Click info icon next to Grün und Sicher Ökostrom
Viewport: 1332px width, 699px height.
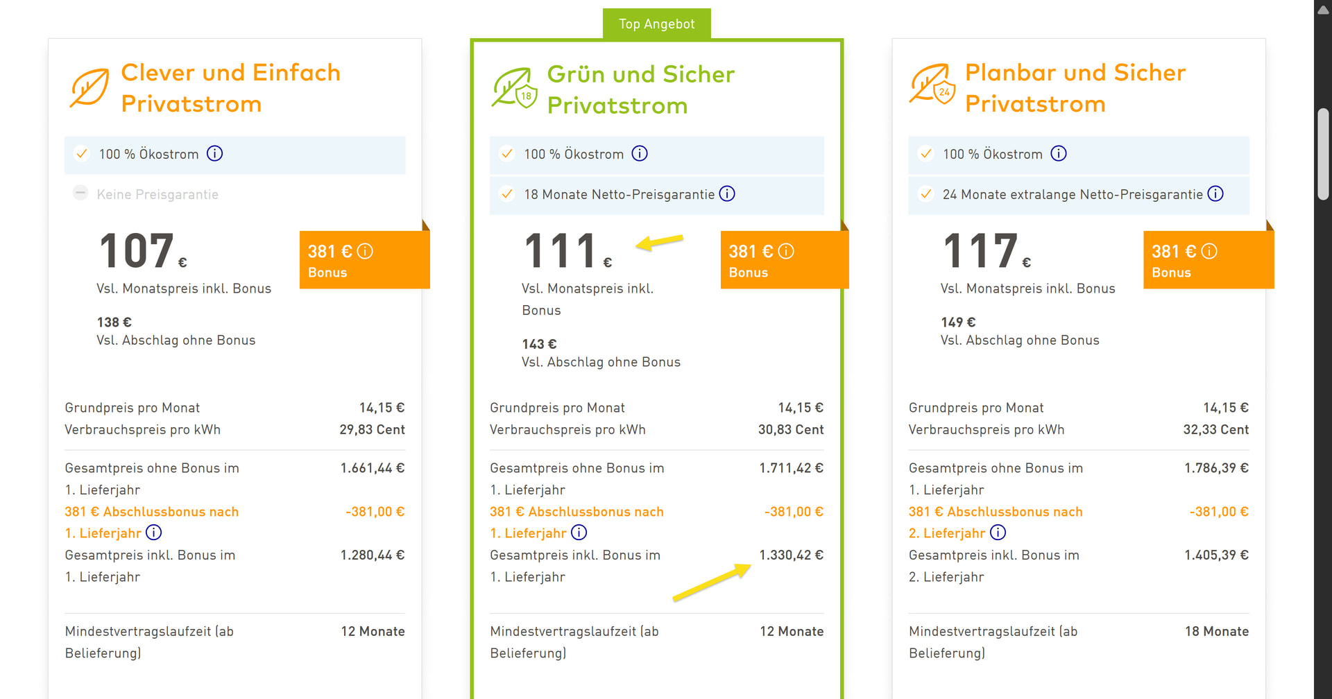(x=640, y=153)
